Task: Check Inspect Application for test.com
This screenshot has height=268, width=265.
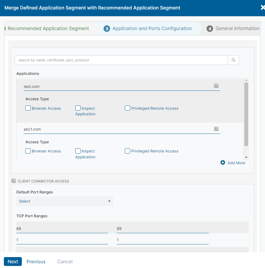Action: pyautogui.click(x=78, y=108)
